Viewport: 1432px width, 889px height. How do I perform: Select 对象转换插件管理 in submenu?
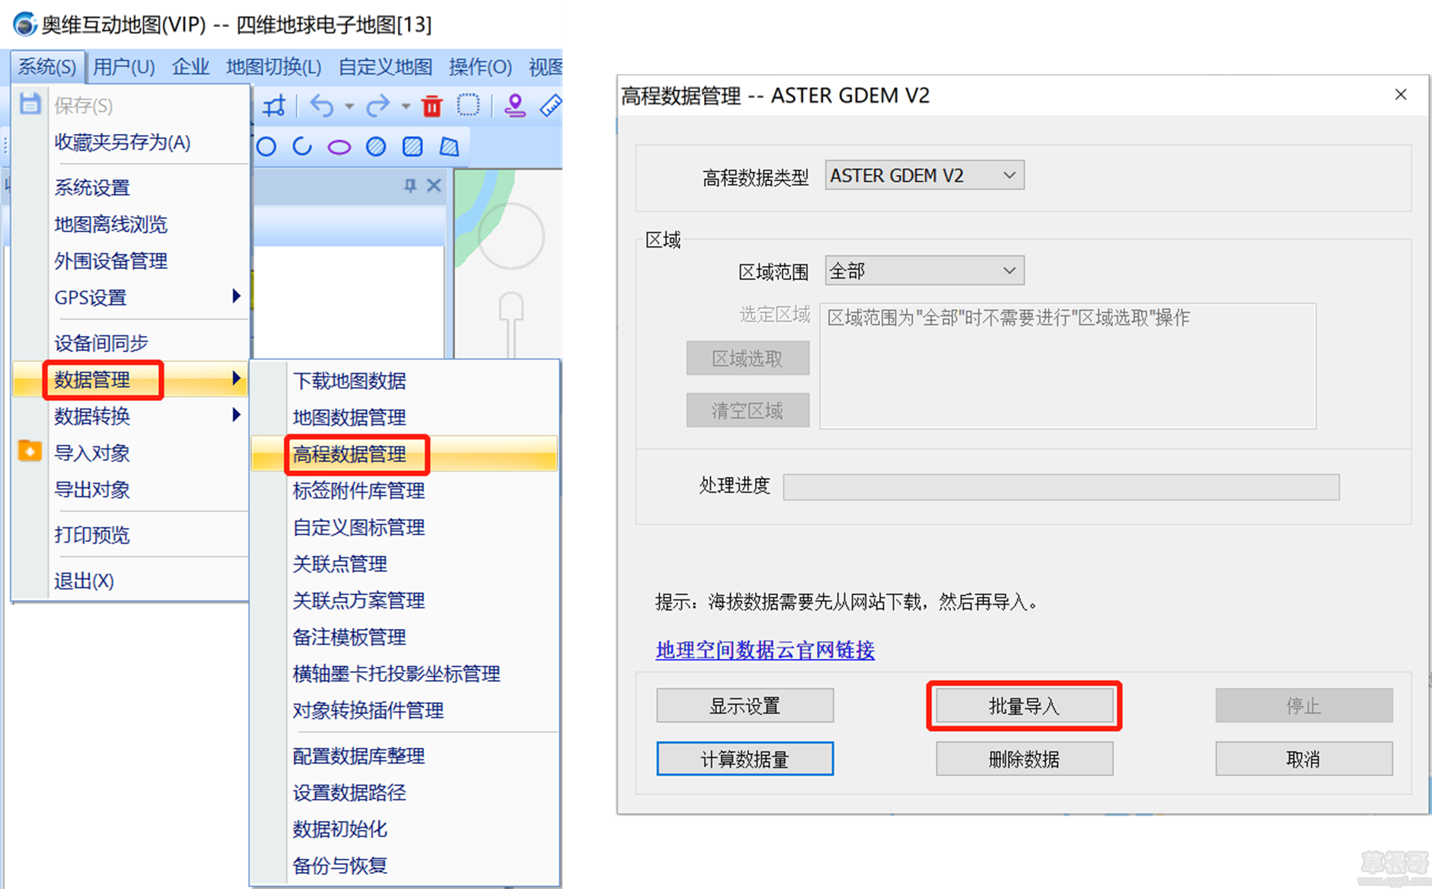pos(404,710)
